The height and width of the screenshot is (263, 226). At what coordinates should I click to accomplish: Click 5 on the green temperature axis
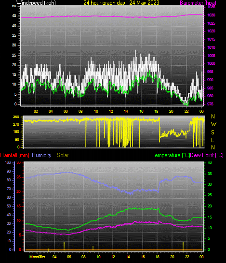coord(209,238)
